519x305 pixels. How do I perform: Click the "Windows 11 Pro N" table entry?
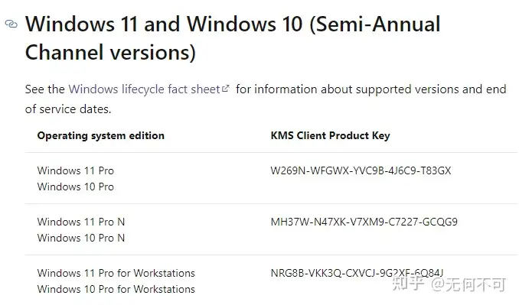point(81,222)
